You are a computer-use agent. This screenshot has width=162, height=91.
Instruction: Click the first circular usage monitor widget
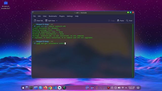[87, 88]
